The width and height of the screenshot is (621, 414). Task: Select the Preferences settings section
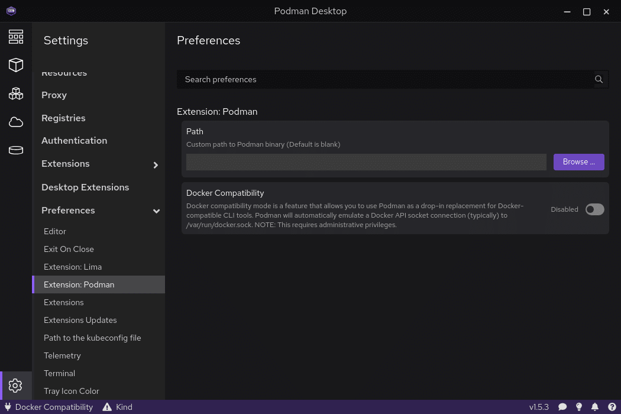tap(68, 211)
